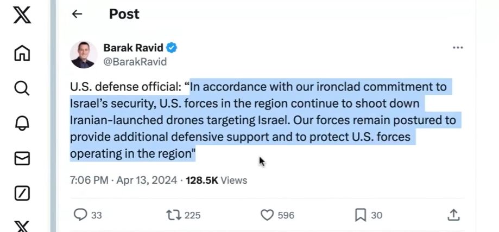Image resolution: width=499 pixels, height=232 pixels.
Task: Open post options three-dot menu
Action: point(458,48)
